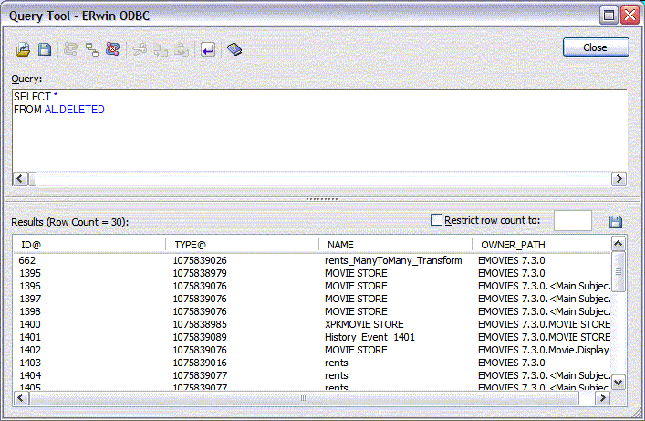Sort by the ID@ column header
The width and height of the screenshot is (645, 421).
coord(89,245)
